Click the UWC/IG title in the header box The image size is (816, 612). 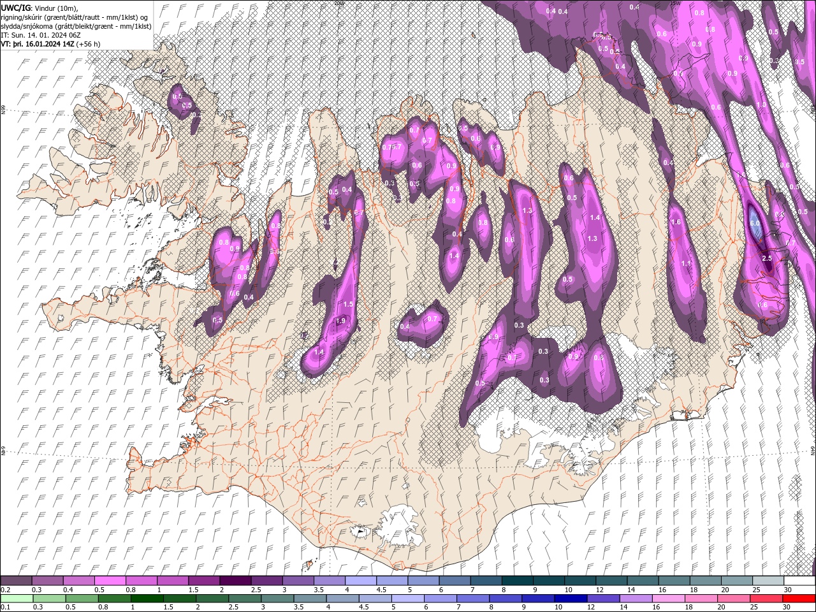15,7
